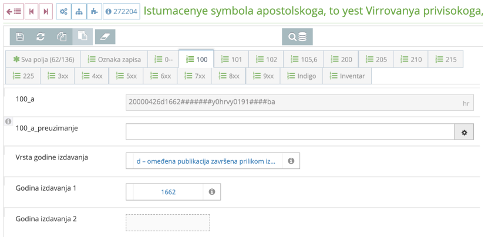The image size is (485, 237).
Task: Click the eraser clear icon
Action: pos(105,37)
